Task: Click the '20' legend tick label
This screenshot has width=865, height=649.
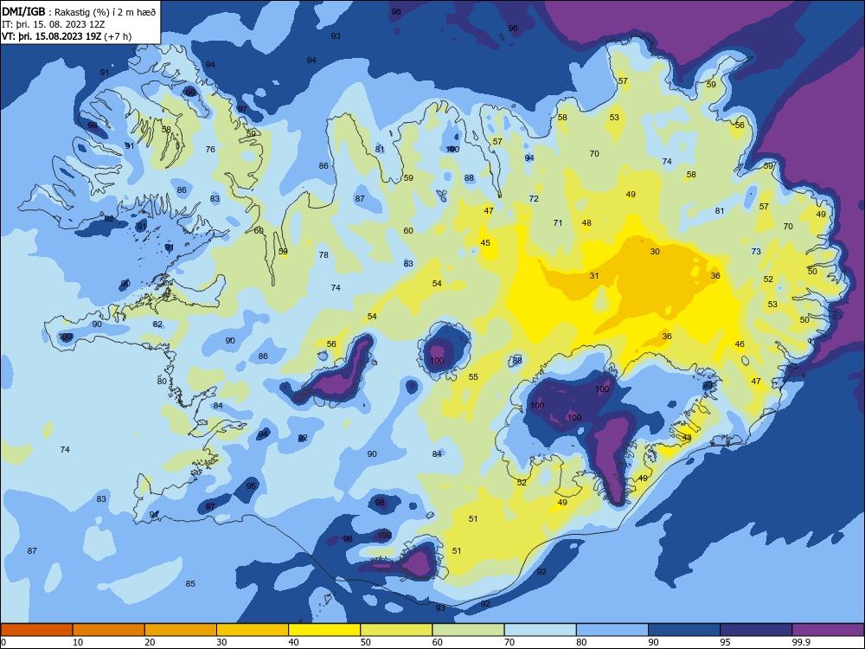Action: [150, 642]
